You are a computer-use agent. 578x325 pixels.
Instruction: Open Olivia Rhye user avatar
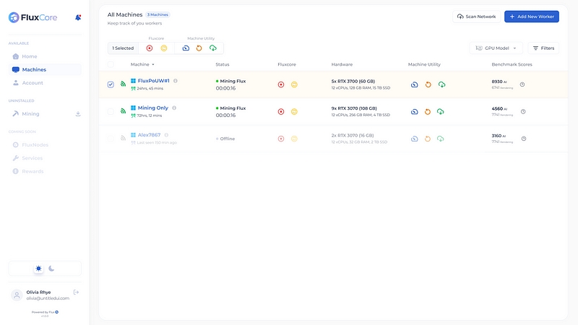click(x=17, y=295)
